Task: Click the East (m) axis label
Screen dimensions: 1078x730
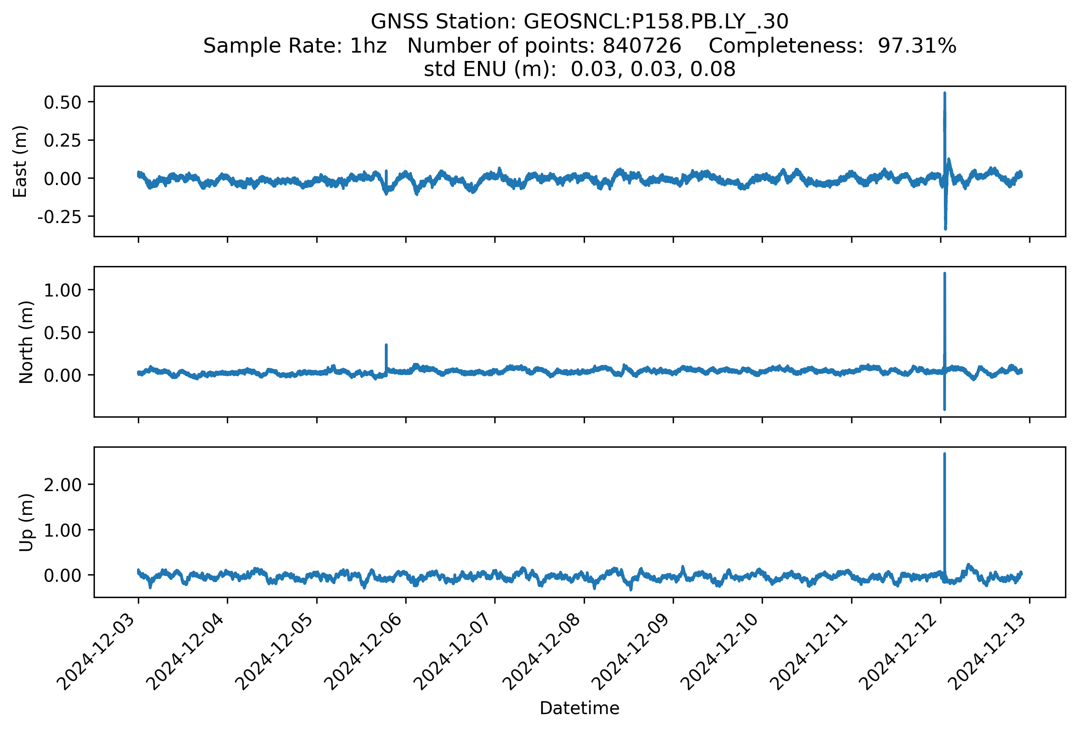Action: [20, 161]
